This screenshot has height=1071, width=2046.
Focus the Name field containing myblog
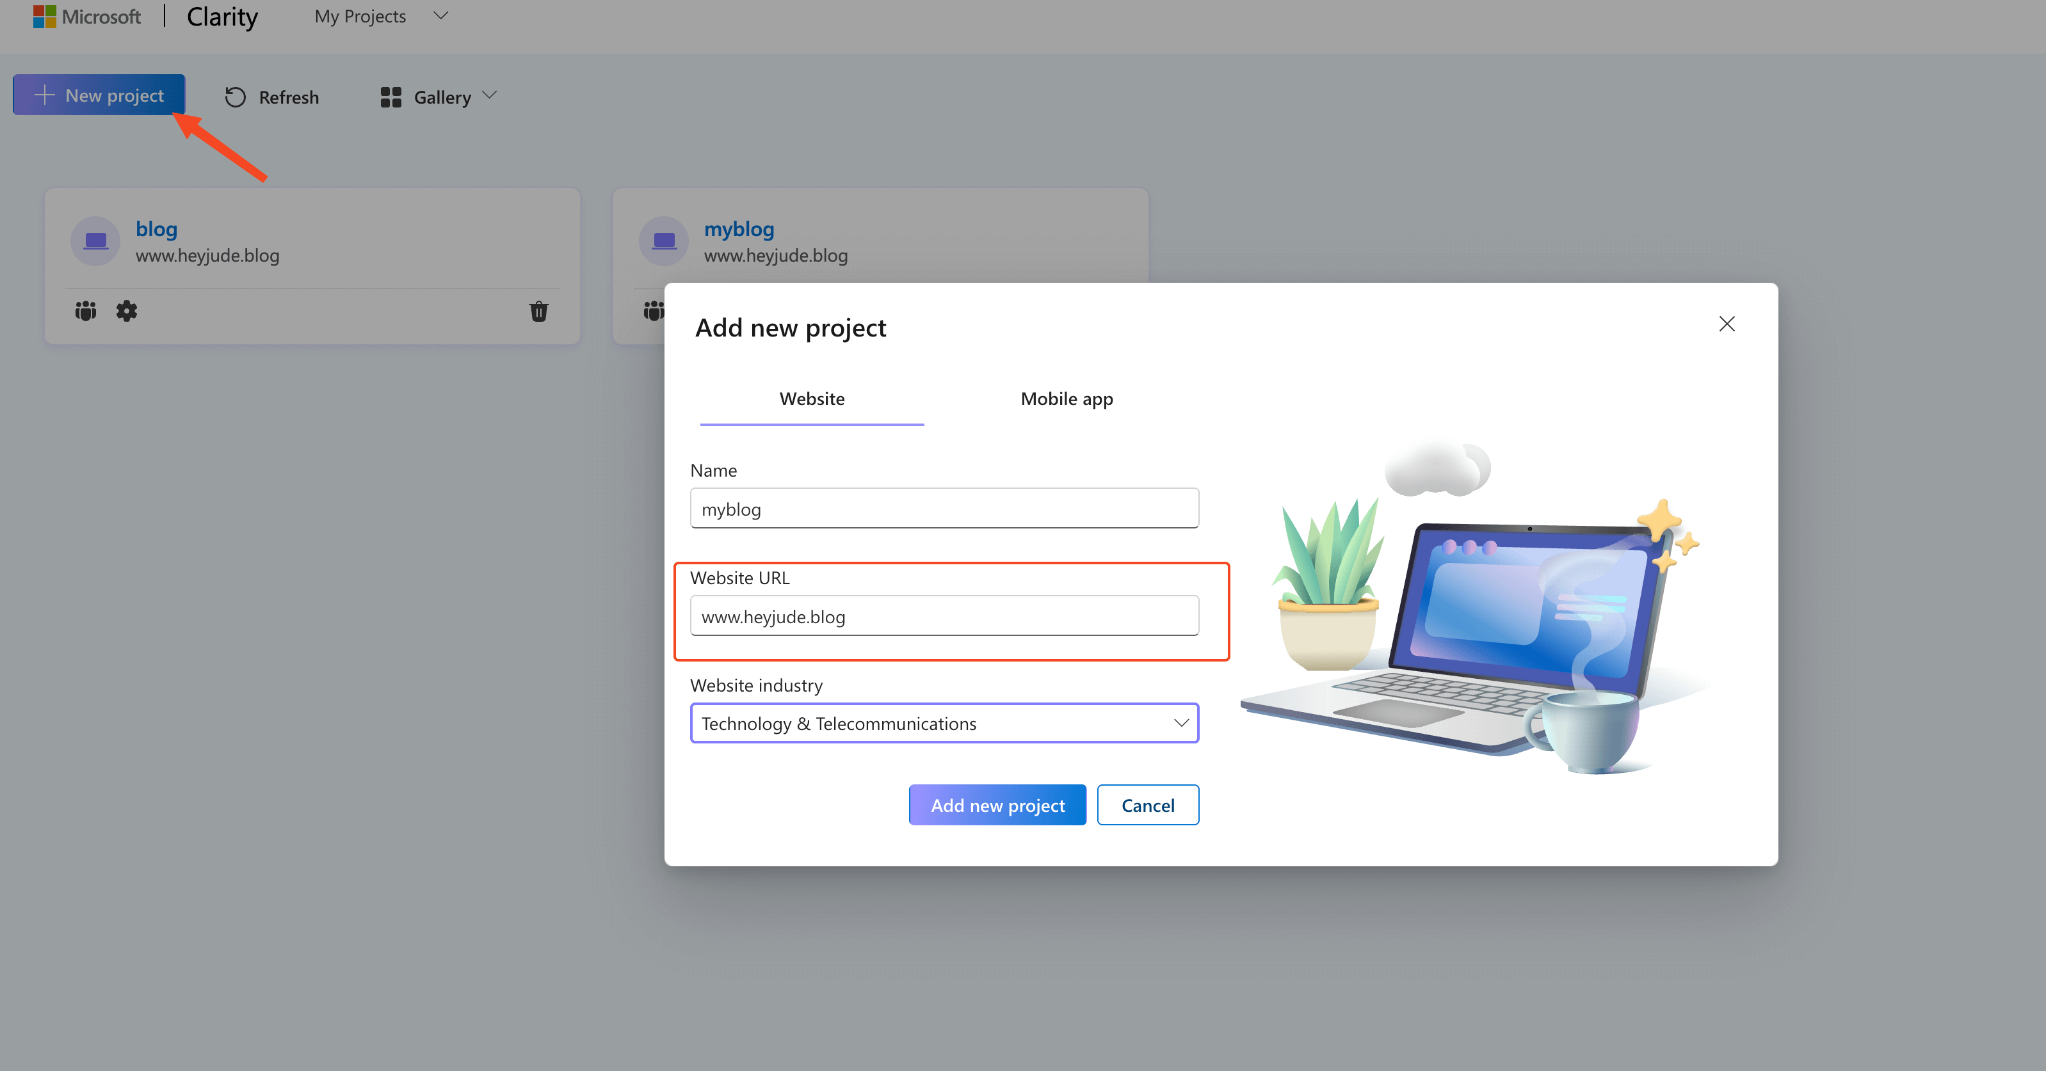tap(944, 508)
